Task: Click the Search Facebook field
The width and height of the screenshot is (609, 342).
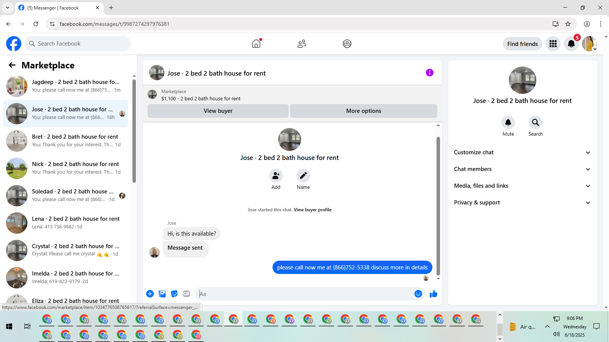Action: (x=78, y=44)
